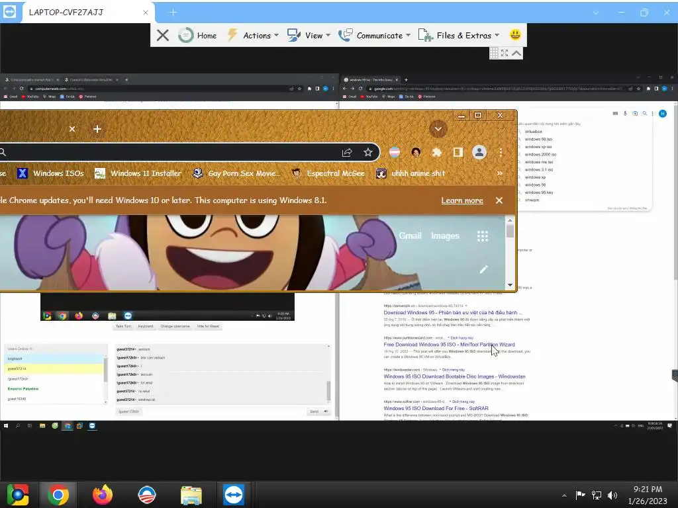Open the three-dot menu in orange Chrome
This screenshot has height=508, width=678.
click(501, 152)
